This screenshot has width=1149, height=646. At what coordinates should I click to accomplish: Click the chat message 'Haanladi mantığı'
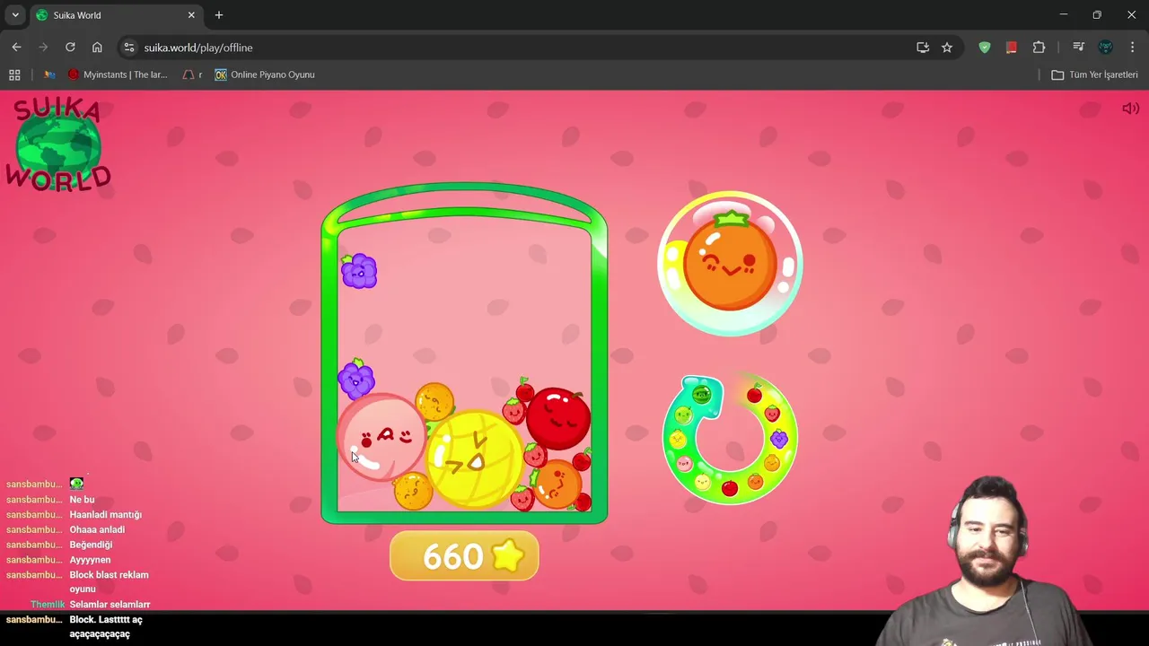pos(105,515)
